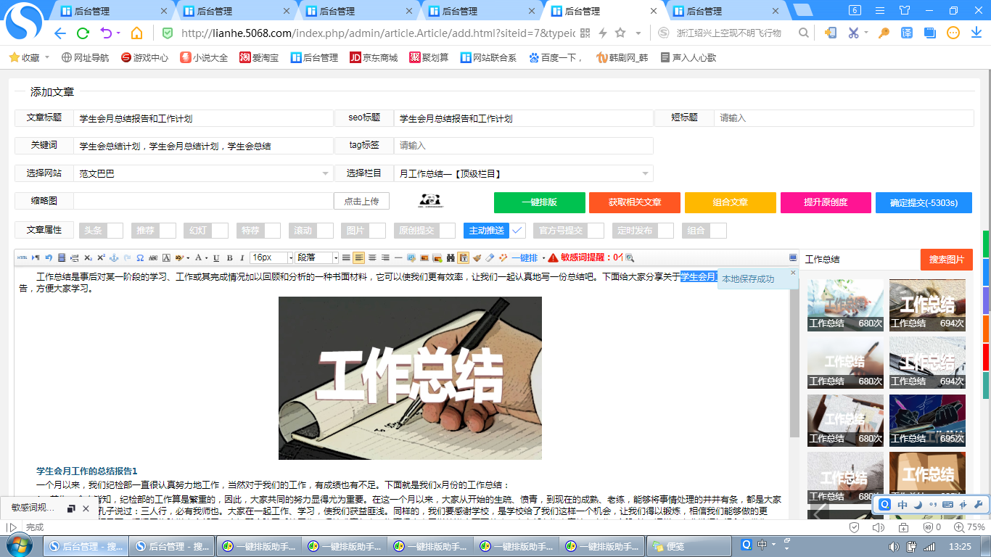The width and height of the screenshot is (991, 557).
Task: Insert a special character with the Ω icon
Action: (x=140, y=257)
